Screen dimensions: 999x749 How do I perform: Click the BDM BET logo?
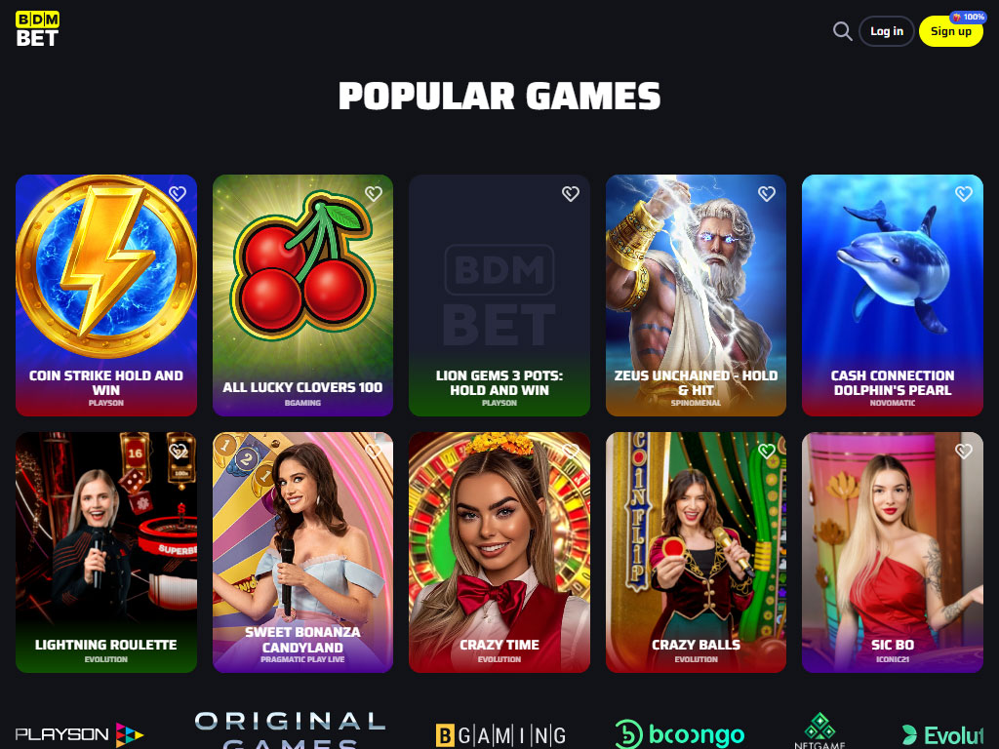38,29
